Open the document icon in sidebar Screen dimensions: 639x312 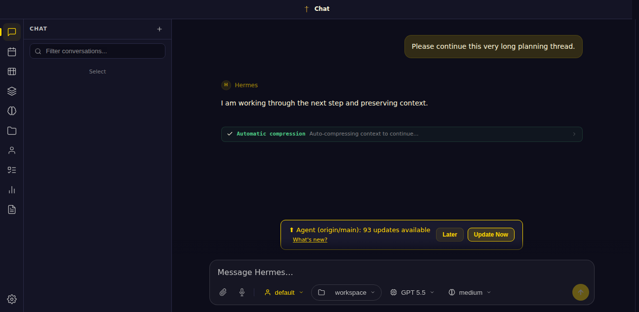[x=12, y=209]
